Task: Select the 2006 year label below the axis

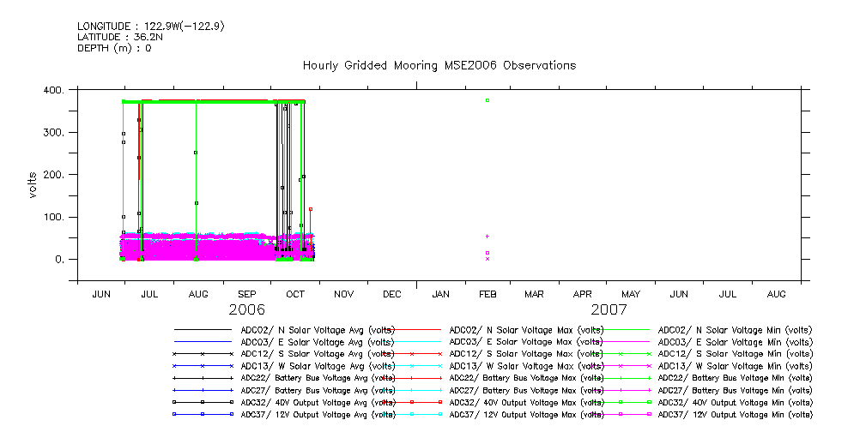Action: point(246,309)
